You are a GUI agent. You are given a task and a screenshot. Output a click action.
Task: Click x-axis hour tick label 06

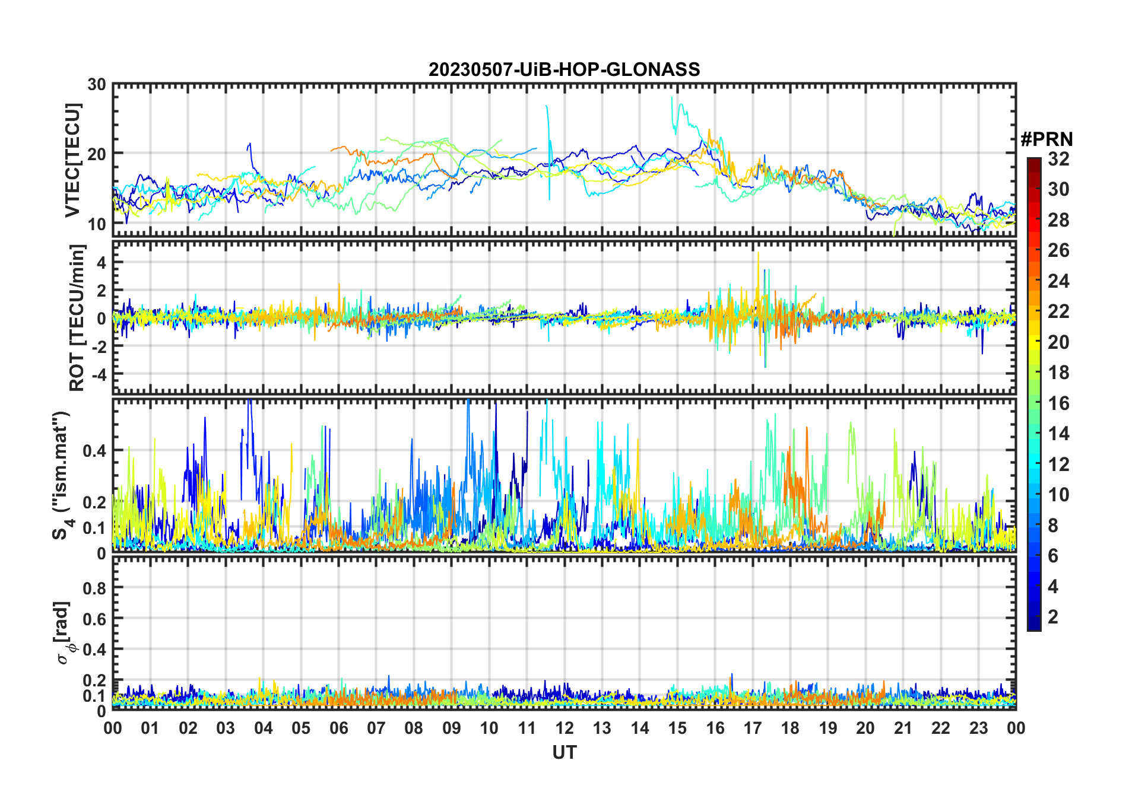[x=338, y=728]
